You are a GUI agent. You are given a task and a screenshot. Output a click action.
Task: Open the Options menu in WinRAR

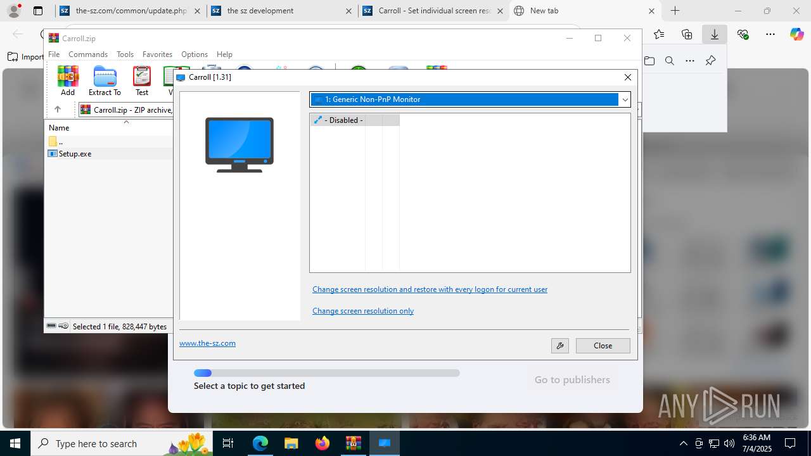click(x=195, y=54)
